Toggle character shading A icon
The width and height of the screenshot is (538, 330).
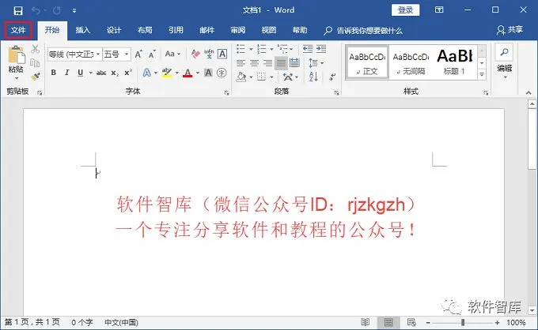coord(208,73)
